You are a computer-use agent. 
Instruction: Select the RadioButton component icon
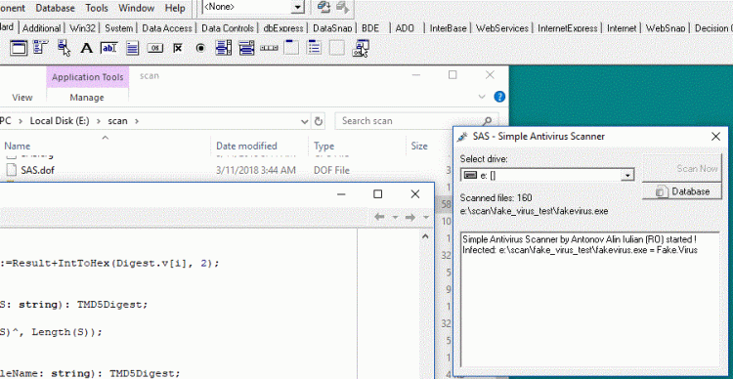pos(200,48)
